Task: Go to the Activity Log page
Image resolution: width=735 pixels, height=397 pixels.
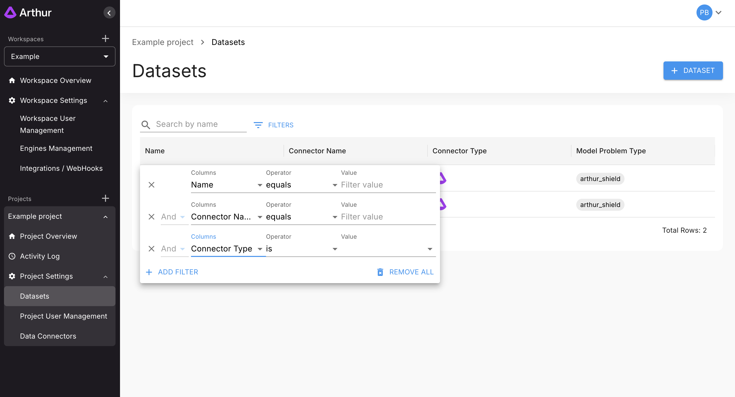Action: click(x=40, y=256)
